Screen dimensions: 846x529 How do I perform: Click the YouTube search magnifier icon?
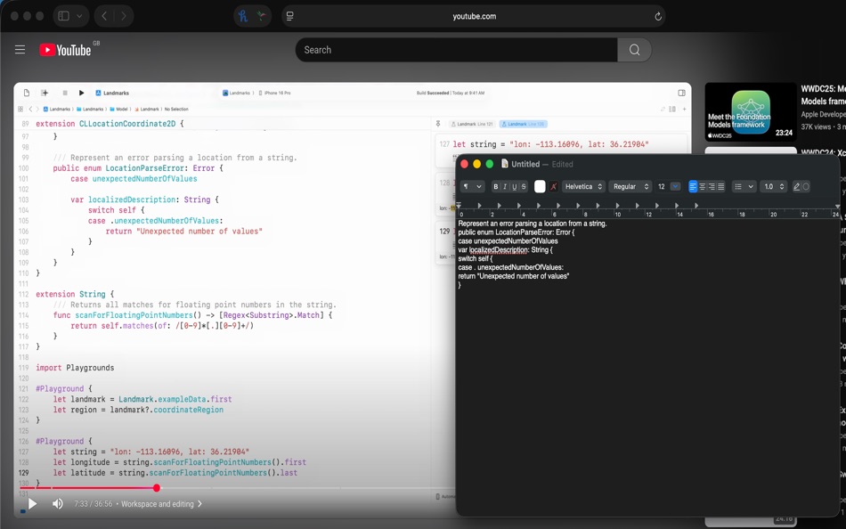click(x=633, y=49)
